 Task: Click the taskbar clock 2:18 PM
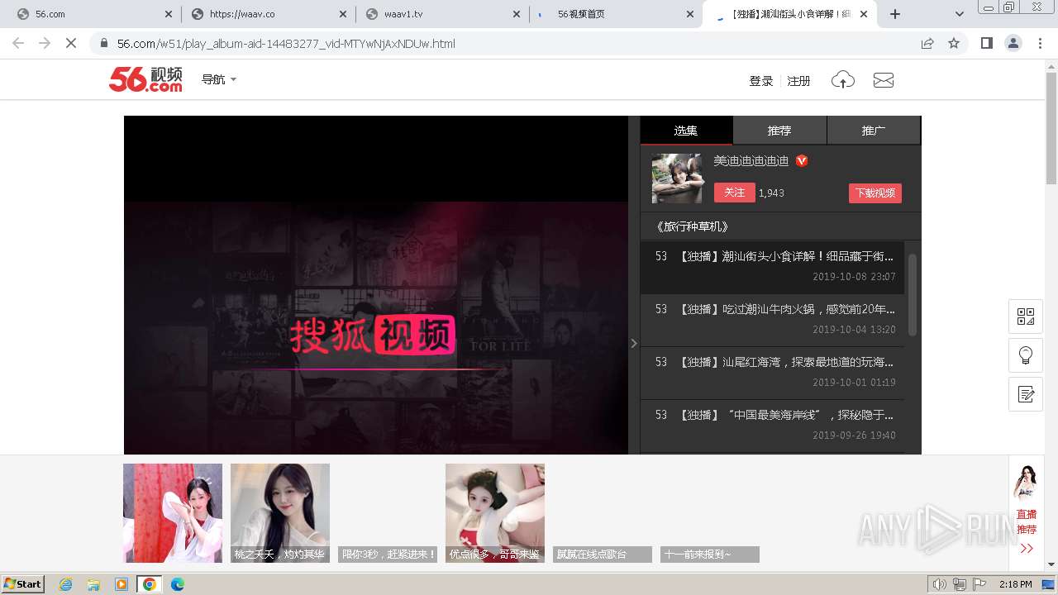coord(1016,584)
